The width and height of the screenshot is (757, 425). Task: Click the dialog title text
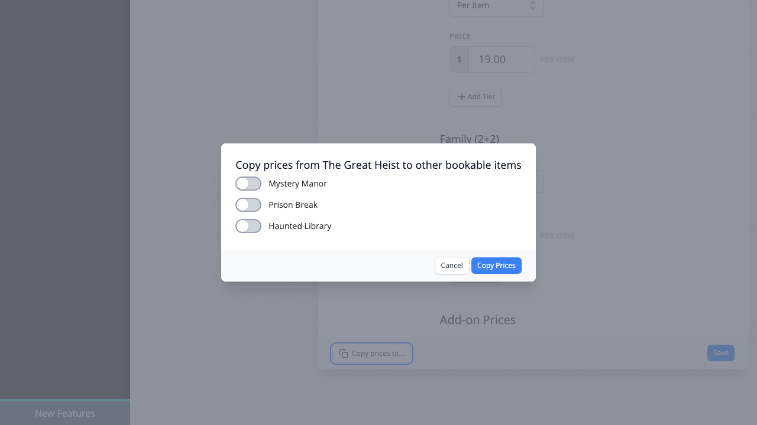[378, 165]
